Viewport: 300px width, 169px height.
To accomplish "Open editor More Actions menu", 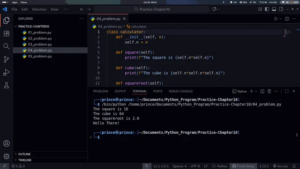I will coord(294,19).
